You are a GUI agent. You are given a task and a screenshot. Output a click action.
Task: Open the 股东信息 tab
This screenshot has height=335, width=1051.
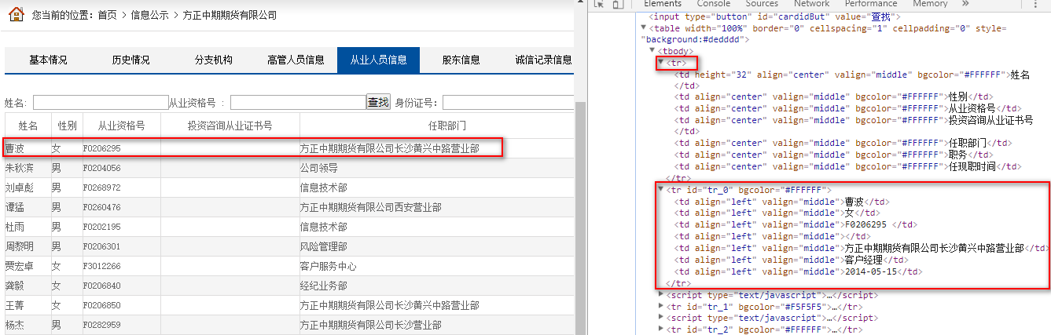pos(461,60)
